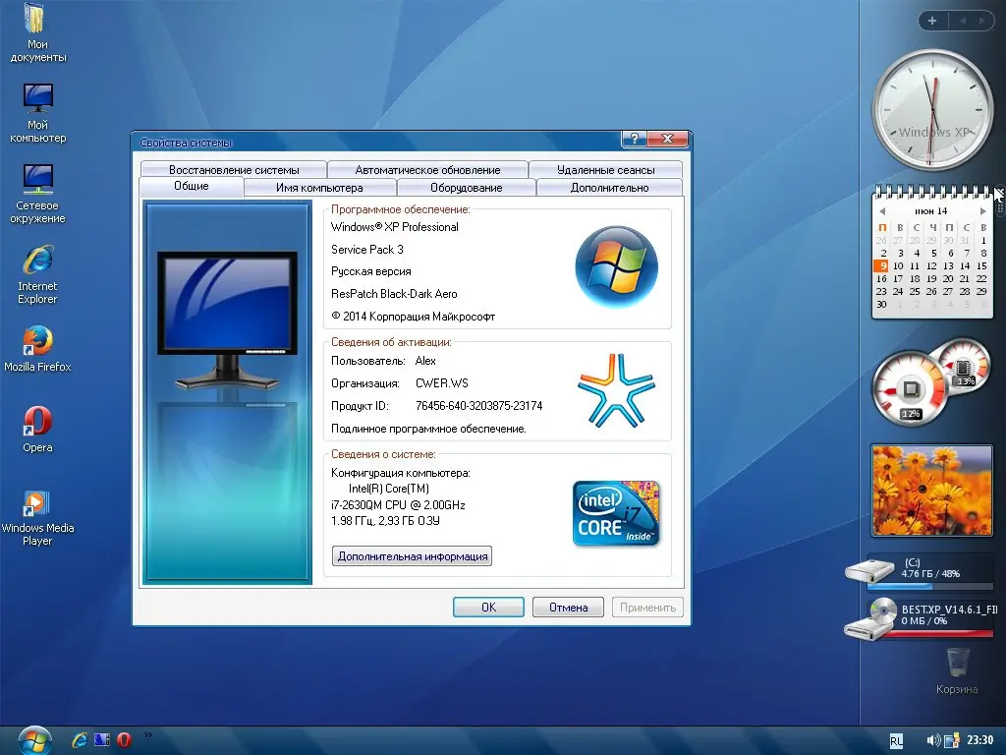1006x755 pixels.
Task: Select day 15 in the calendar gadget
Action: (981, 265)
